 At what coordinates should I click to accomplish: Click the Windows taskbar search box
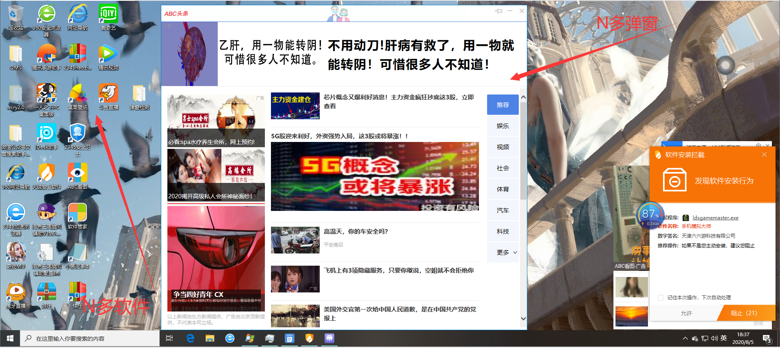click(x=89, y=338)
